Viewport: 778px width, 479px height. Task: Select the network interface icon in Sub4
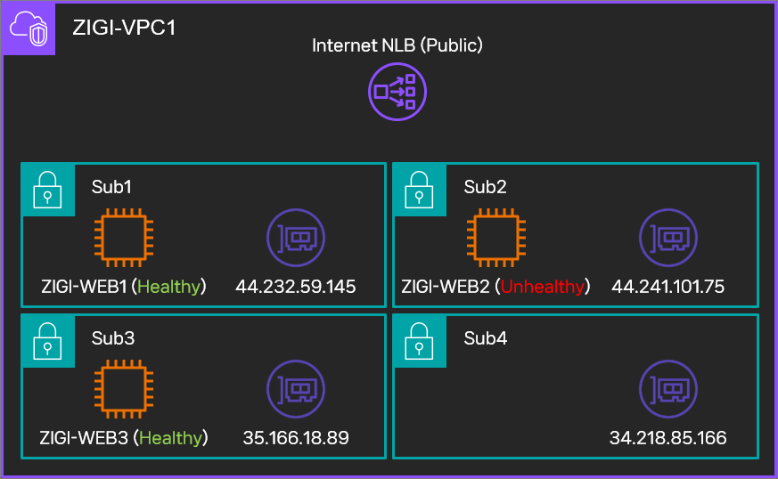pos(668,389)
